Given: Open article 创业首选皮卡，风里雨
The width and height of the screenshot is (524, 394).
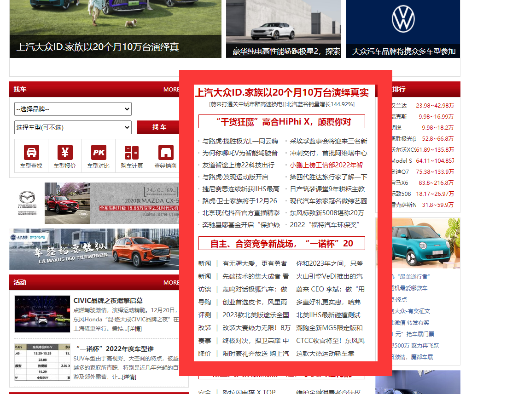Looking at the screenshot, I should click(x=255, y=302).
